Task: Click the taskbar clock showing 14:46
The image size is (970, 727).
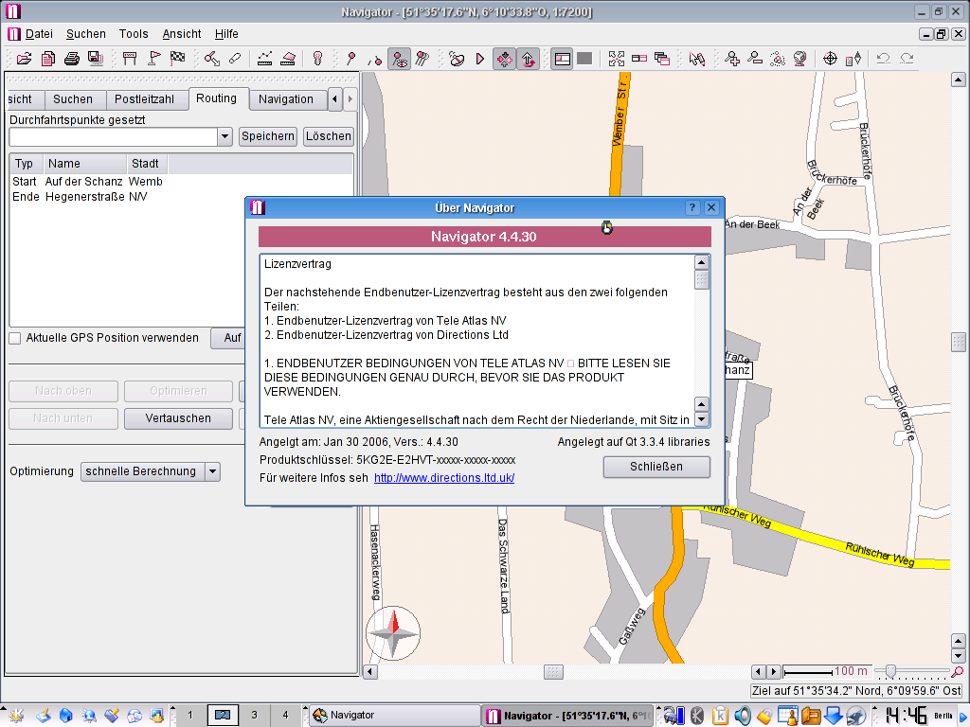Action: click(x=907, y=716)
